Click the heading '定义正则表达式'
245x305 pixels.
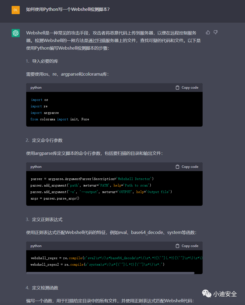pyautogui.click(x=47, y=220)
